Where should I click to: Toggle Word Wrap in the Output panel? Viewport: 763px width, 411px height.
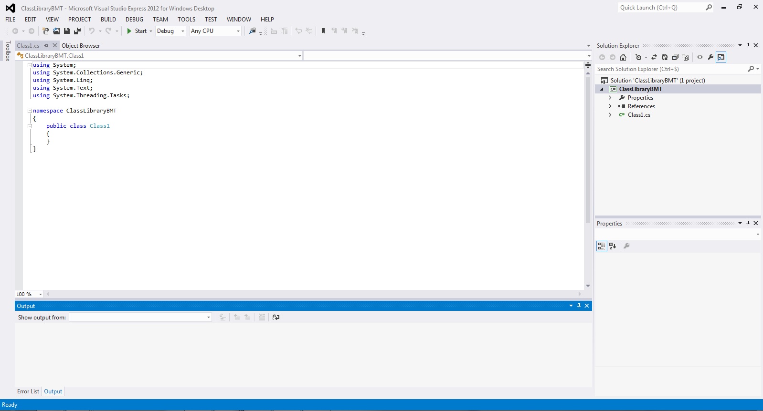[276, 317]
